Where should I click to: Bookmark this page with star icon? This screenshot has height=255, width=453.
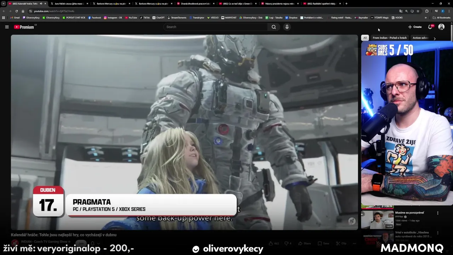tap(418, 11)
